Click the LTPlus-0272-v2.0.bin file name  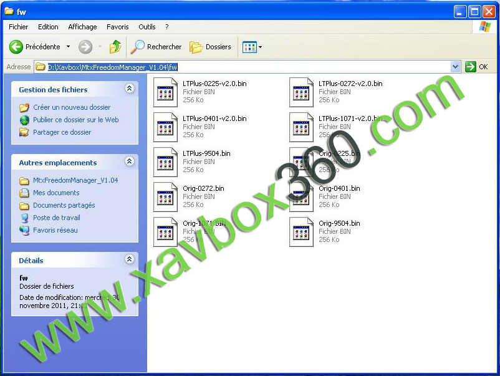pos(350,84)
